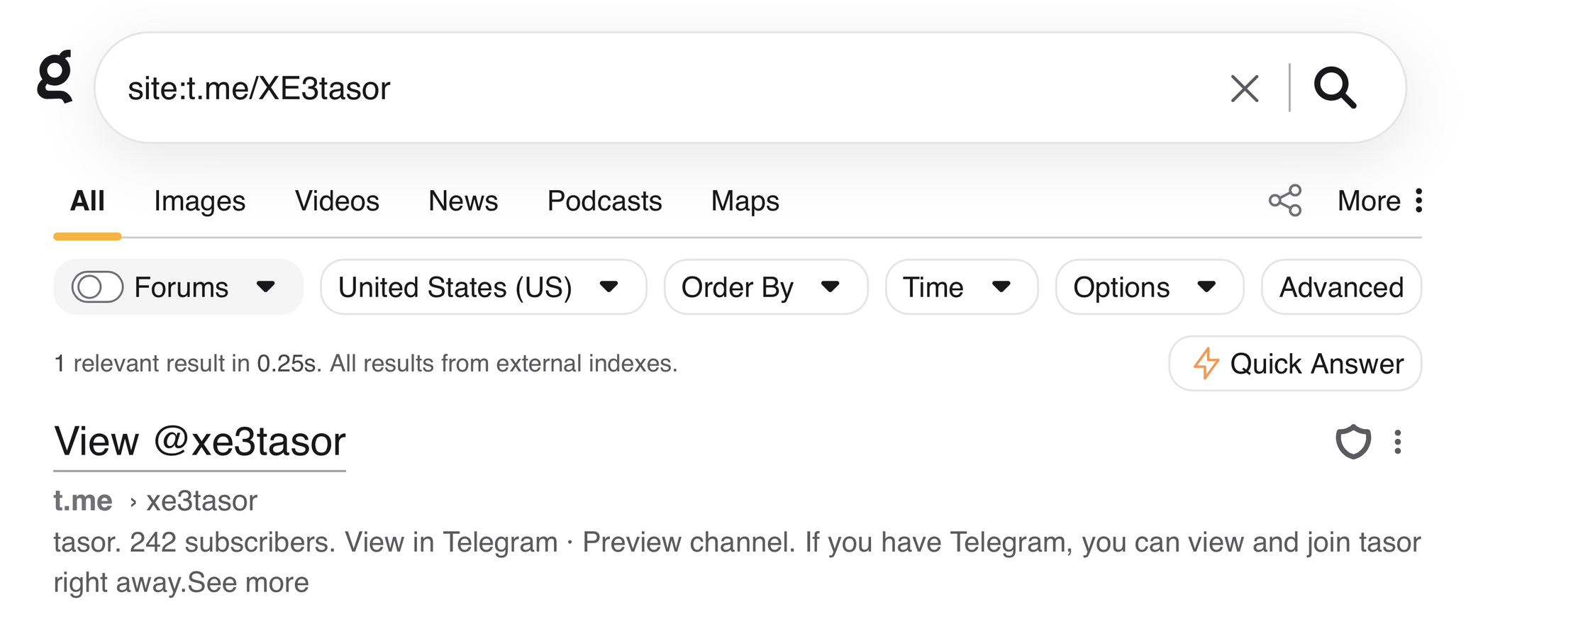Screen dimensions: 1583x624
Task: Select the All tab
Action: click(87, 201)
